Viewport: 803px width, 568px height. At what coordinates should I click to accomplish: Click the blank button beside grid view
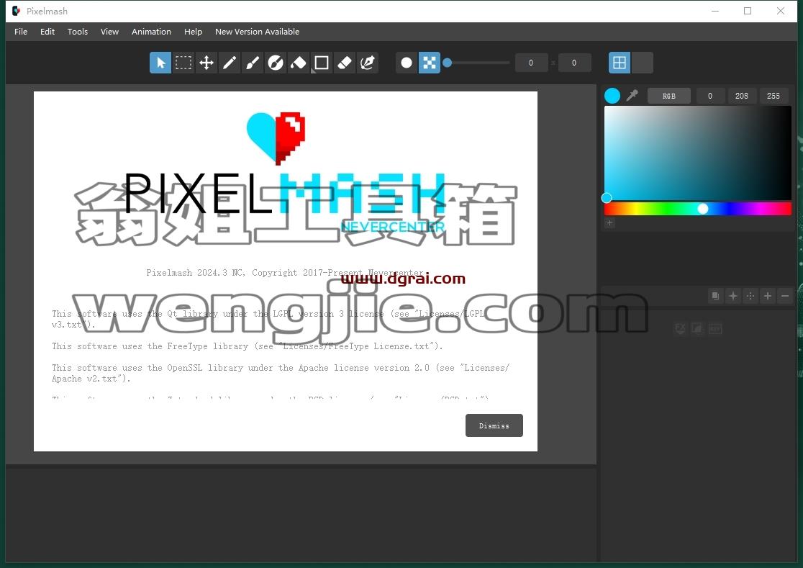click(643, 63)
